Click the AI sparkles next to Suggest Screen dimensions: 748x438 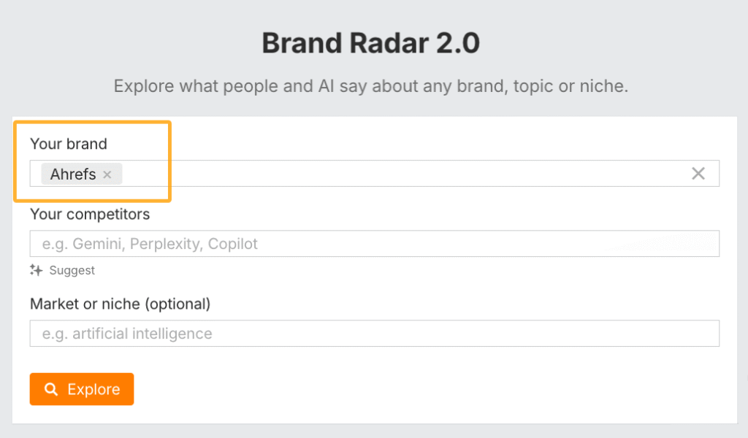(x=35, y=270)
